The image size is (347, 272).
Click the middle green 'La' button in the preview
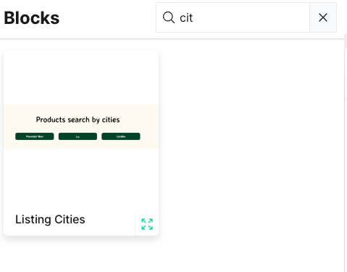pyautogui.click(x=78, y=136)
